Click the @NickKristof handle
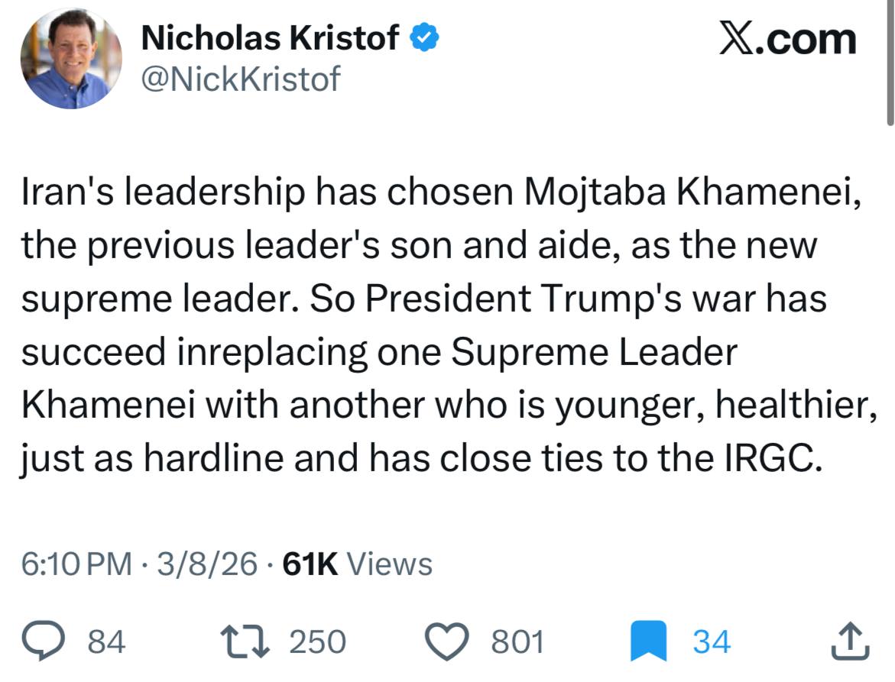Screen dimensions: 895x682 242,79
